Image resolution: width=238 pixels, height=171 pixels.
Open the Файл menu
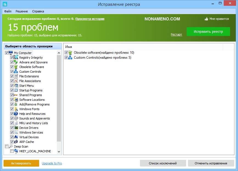(x=8, y=11)
